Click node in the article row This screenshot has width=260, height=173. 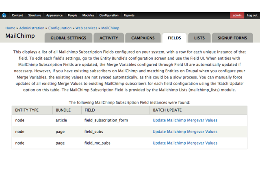click(x=20, y=120)
